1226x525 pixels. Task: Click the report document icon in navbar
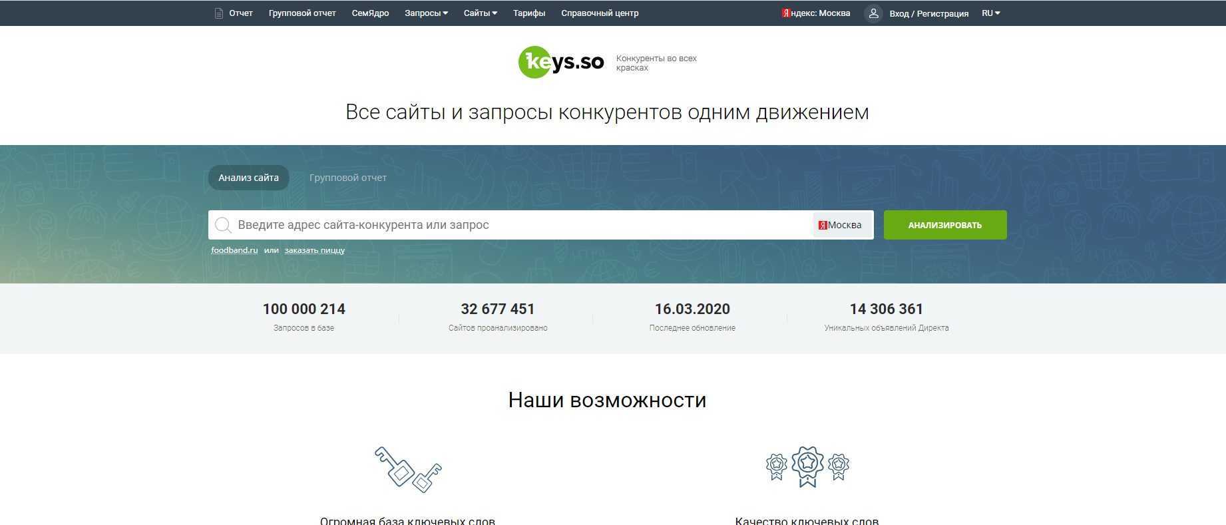pyautogui.click(x=218, y=13)
